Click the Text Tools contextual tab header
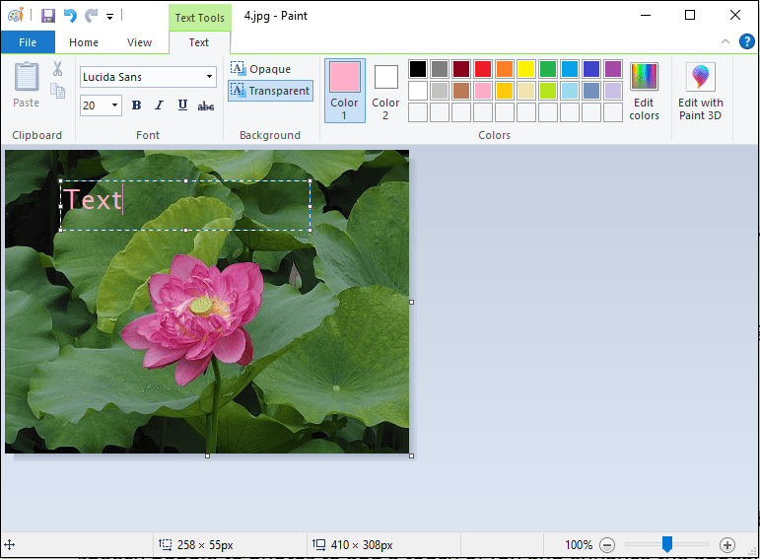Image resolution: width=760 pixels, height=559 pixels. (x=200, y=18)
